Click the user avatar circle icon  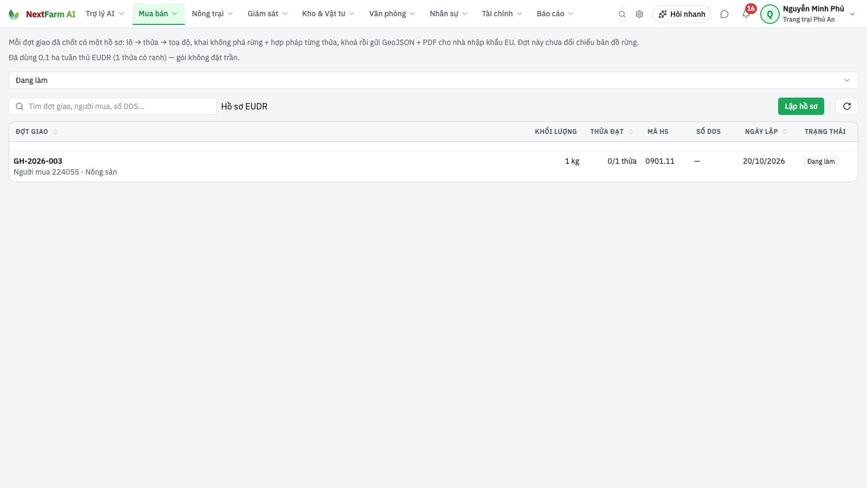[770, 14]
